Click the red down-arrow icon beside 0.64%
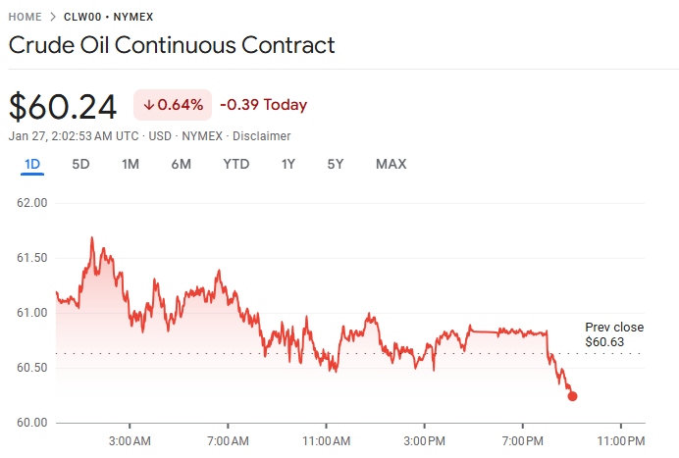 149,105
